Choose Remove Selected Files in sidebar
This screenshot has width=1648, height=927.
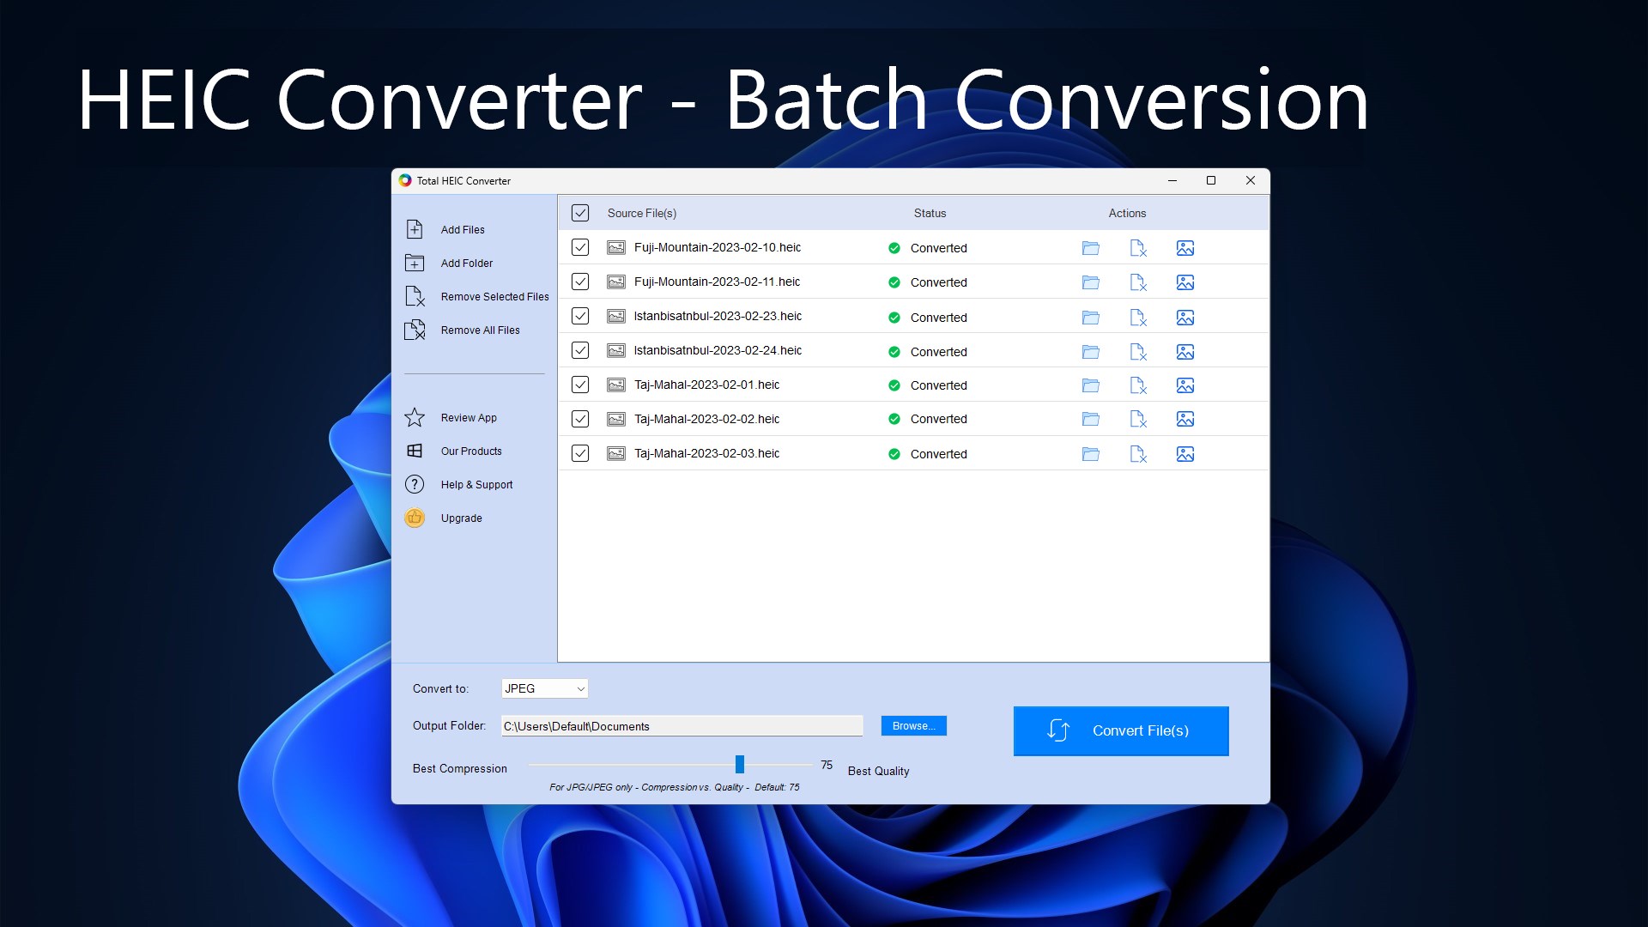(x=494, y=297)
